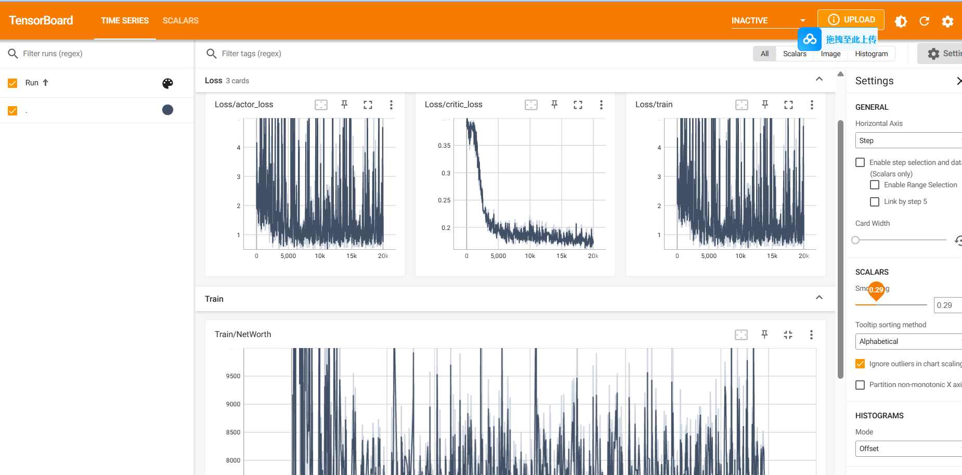Image resolution: width=962 pixels, height=475 pixels.
Task: Click the Card Width slider
Action: (901, 240)
